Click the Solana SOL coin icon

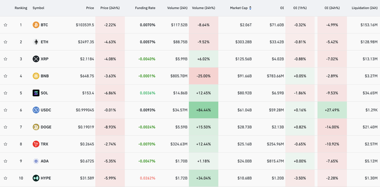pos(36,93)
